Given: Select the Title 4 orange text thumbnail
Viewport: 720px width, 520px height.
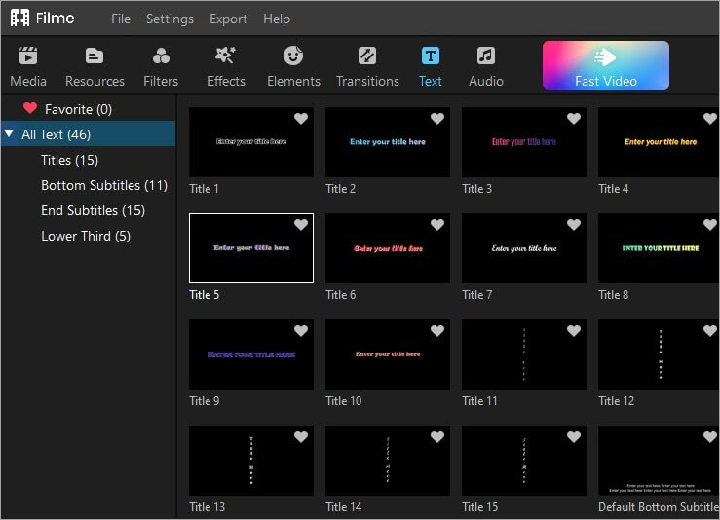Looking at the screenshot, I should [659, 142].
